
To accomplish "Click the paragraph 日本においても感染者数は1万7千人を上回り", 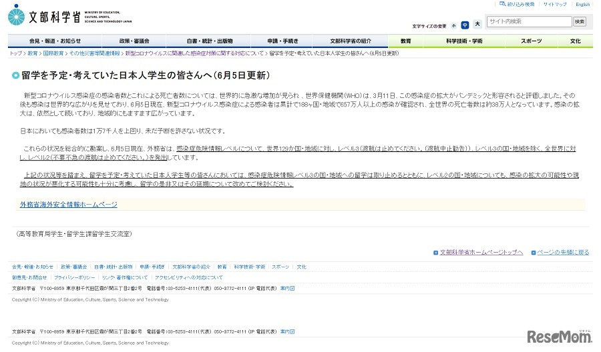I will [123, 131].
